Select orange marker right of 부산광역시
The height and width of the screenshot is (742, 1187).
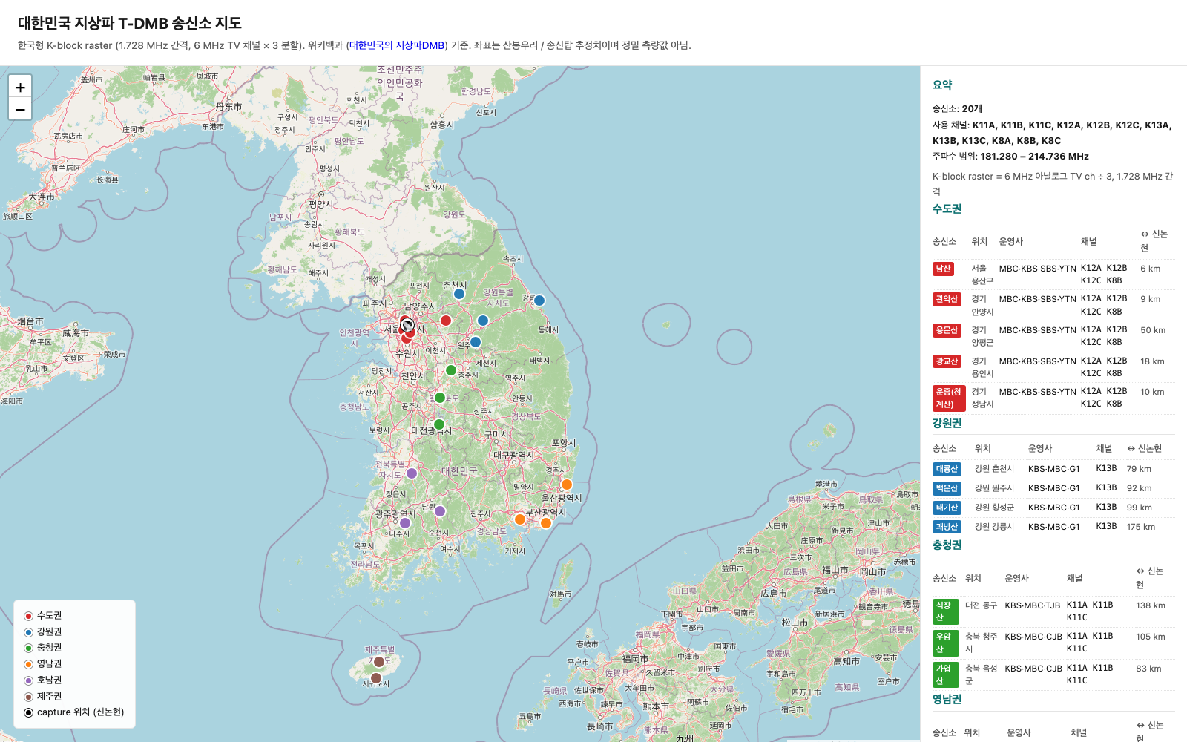(x=546, y=523)
